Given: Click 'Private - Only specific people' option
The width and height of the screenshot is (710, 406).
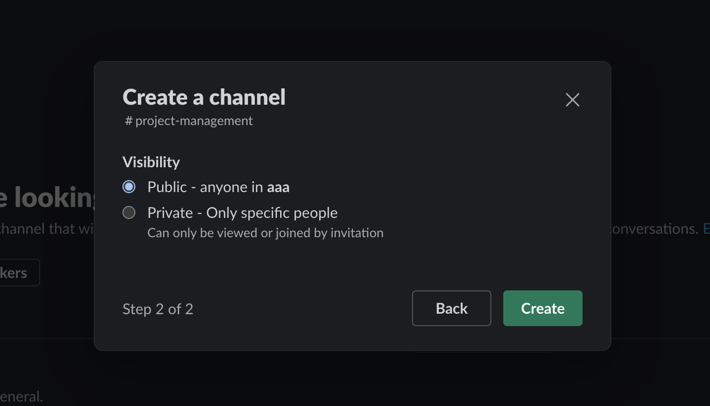Looking at the screenshot, I should click(x=242, y=212).
